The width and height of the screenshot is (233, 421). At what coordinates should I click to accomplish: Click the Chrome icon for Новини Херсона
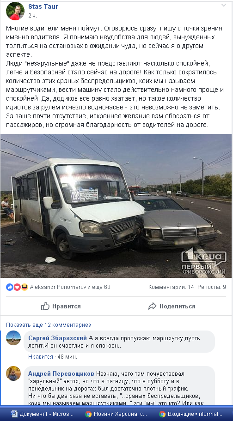coord(88,414)
